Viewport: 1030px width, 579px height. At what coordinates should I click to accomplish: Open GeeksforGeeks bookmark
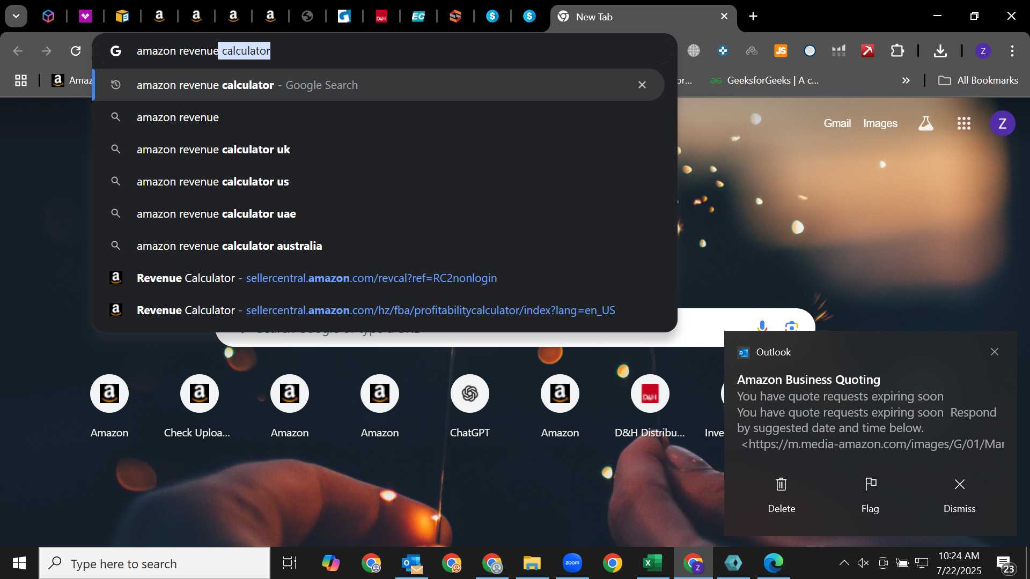tap(764, 80)
